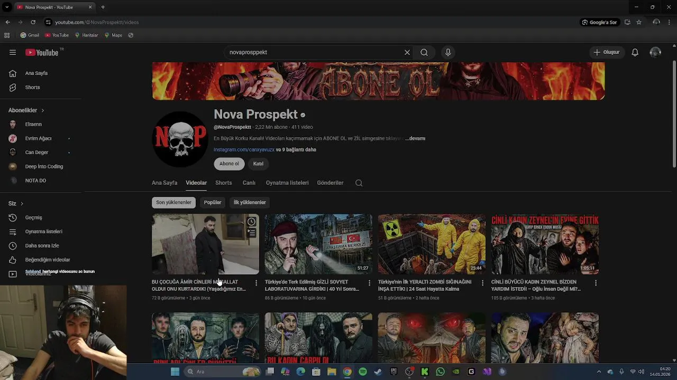Viewport: 677px width, 380px height.
Task: Open Elraenn subscription
Action: coord(41,125)
